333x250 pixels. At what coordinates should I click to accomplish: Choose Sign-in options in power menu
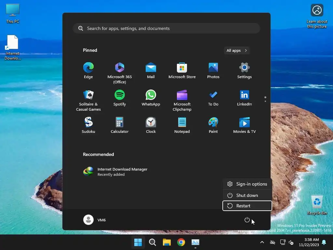[x=247, y=184]
